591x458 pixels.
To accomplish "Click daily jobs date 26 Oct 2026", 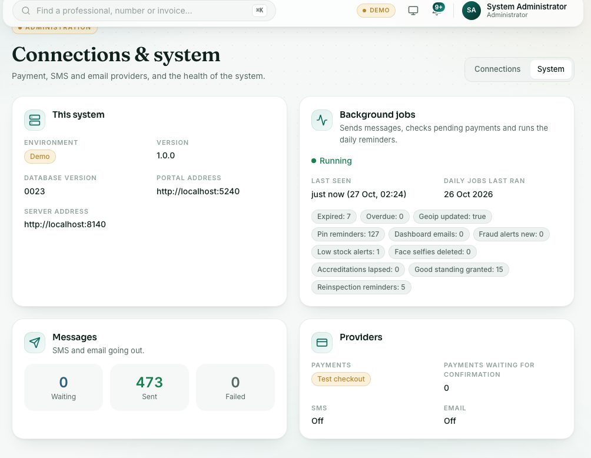I will click(x=468, y=194).
